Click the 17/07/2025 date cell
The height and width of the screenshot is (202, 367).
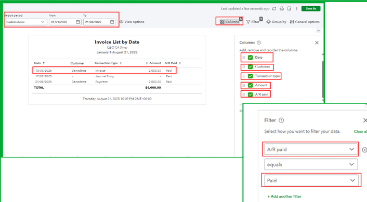point(43,76)
